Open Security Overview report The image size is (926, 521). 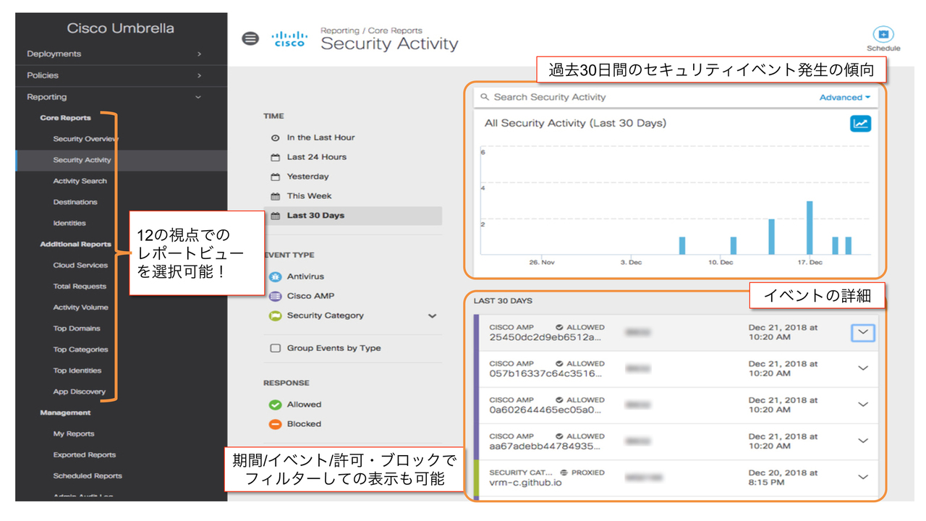85,139
